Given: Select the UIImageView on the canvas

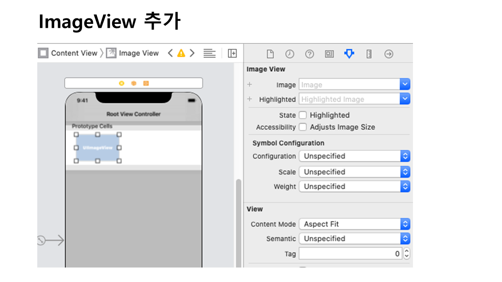Looking at the screenshot, I should [x=98, y=148].
